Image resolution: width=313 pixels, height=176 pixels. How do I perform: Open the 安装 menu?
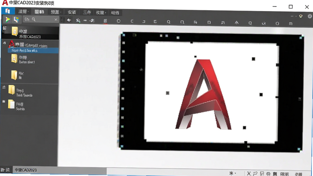click(x=72, y=12)
